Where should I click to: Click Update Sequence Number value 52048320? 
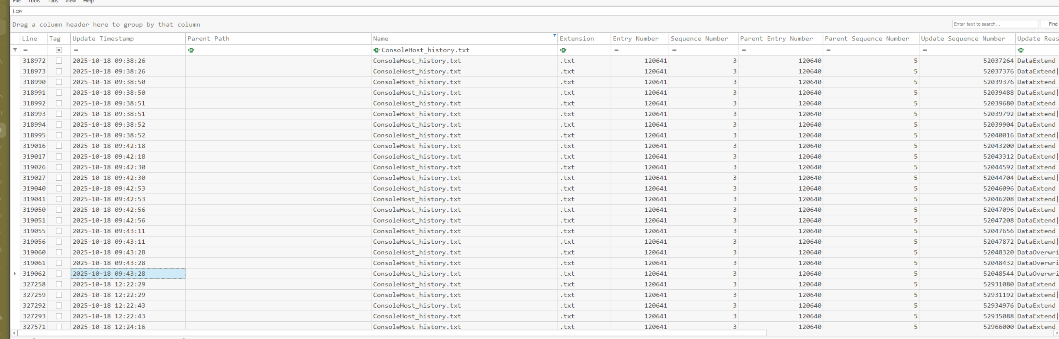click(x=998, y=253)
